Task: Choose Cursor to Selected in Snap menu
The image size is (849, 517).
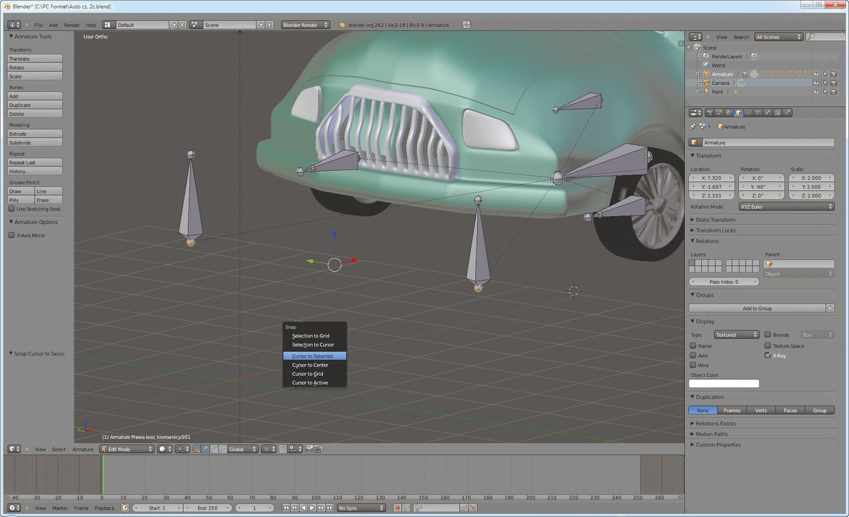Action: coord(314,356)
